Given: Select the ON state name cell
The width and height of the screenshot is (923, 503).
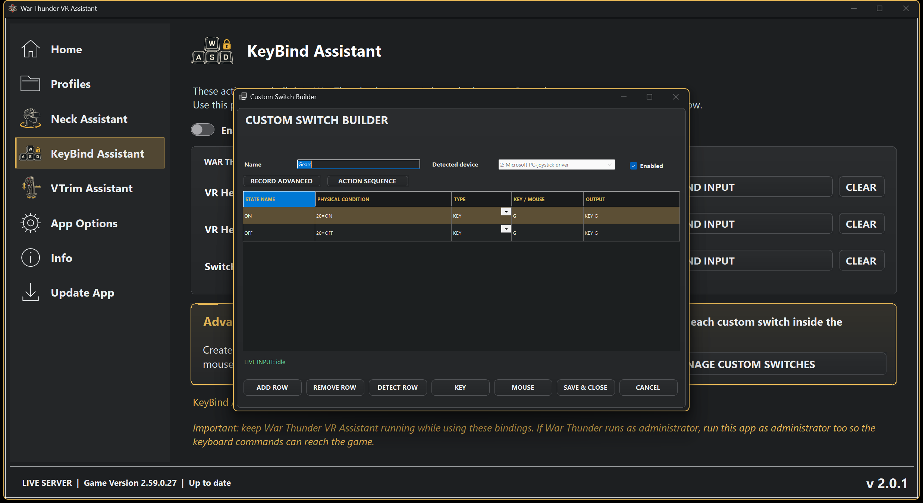Looking at the screenshot, I should 279,216.
